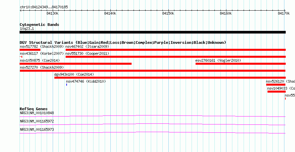Click variant label nsv1050875 (Coe2014)
Screen dimensions: 295x152
(x=40, y=60)
